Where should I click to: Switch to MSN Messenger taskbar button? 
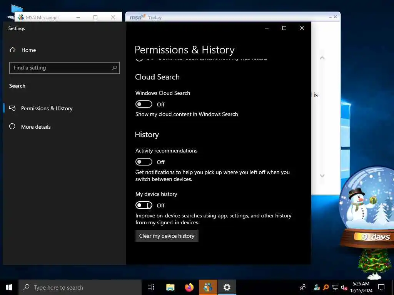208,287
